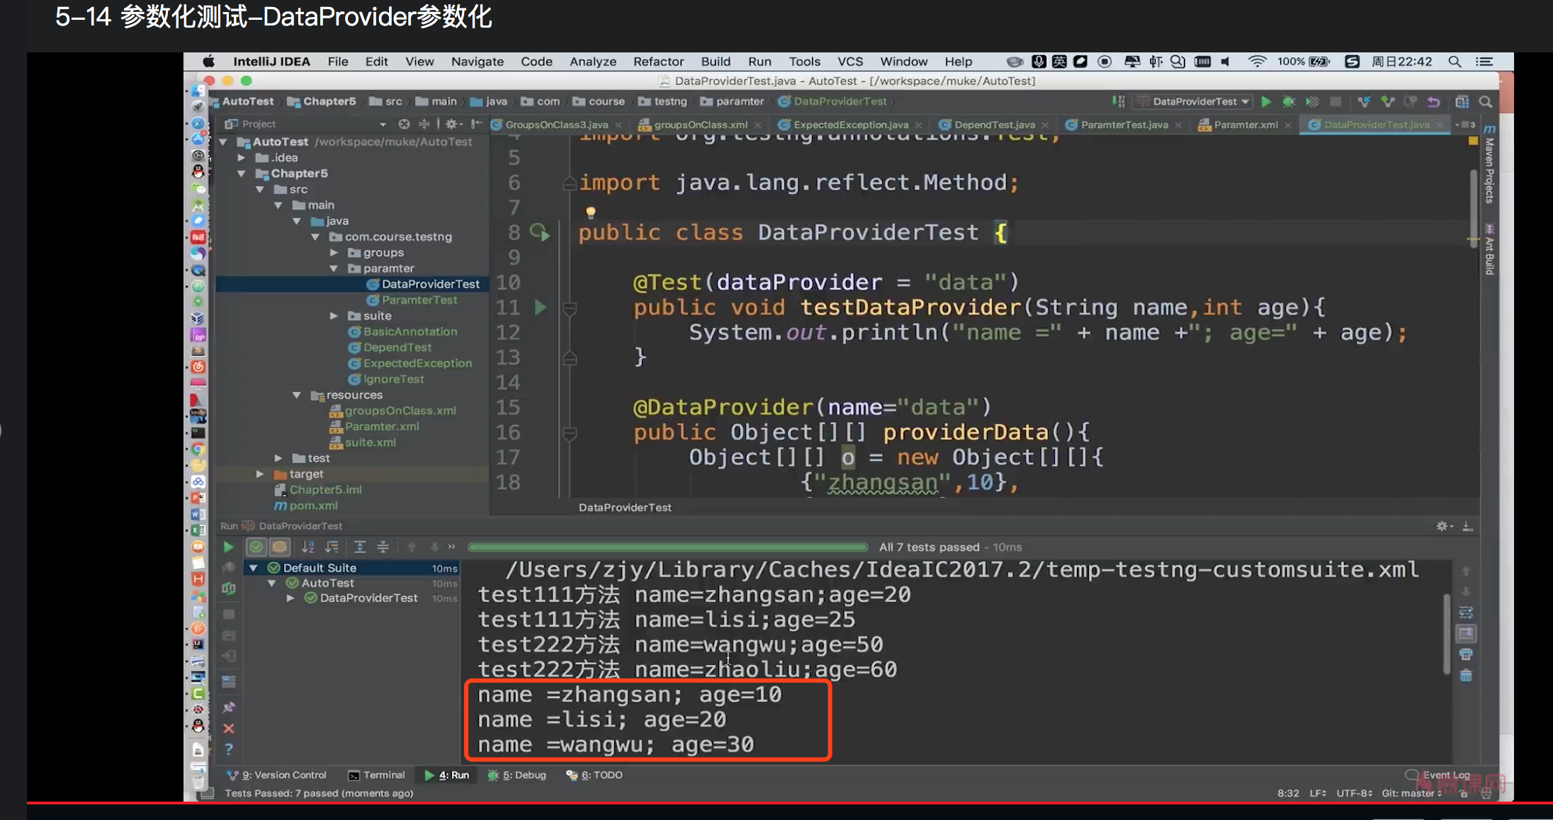
Task: Open the Refactor menu
Action: click(658, 62)
